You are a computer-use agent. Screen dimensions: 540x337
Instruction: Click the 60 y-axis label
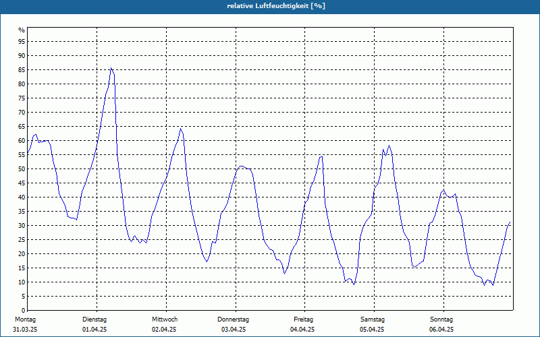point(22,141)
